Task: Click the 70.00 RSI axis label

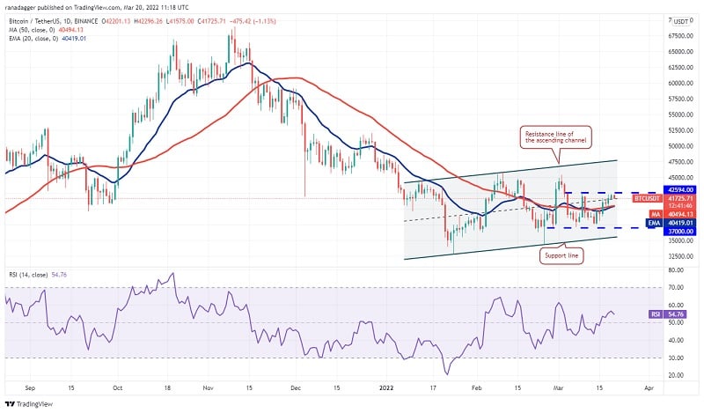Action: pos(676,287)
